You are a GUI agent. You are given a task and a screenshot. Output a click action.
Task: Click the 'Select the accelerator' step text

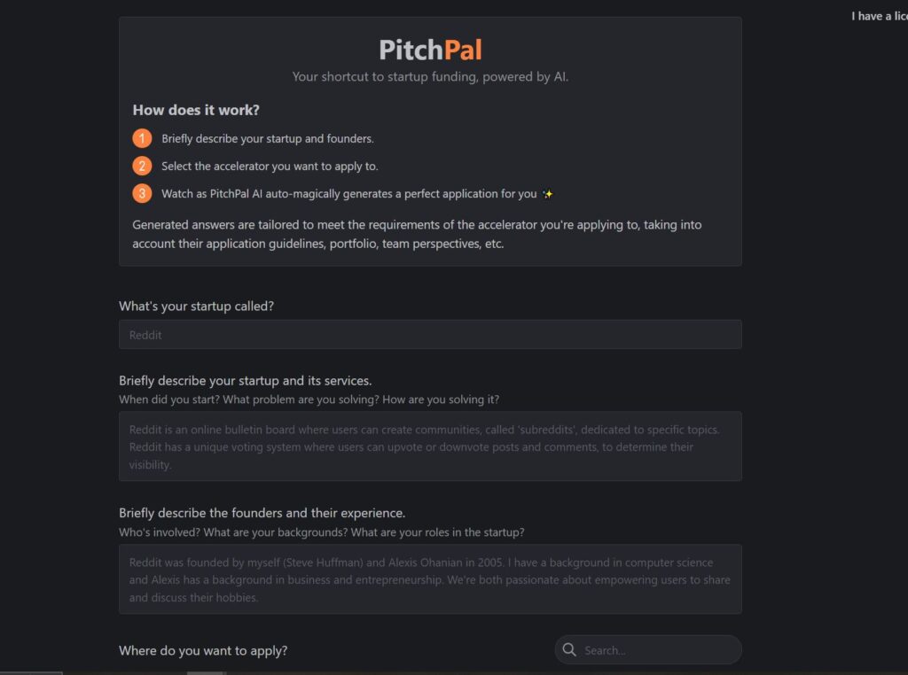[x=270, y=166]
